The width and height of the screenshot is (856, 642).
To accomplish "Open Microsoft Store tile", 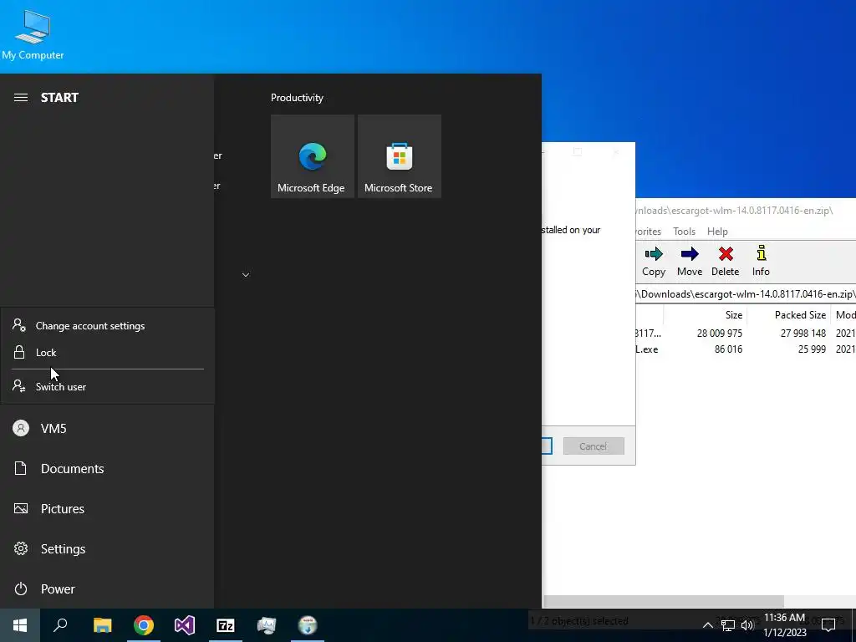I will click(399, 156).
